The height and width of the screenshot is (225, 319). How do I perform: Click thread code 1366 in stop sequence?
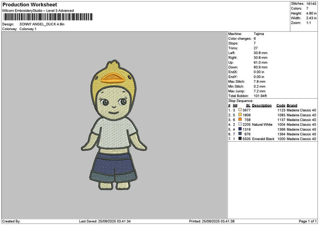tap(281, 129)
